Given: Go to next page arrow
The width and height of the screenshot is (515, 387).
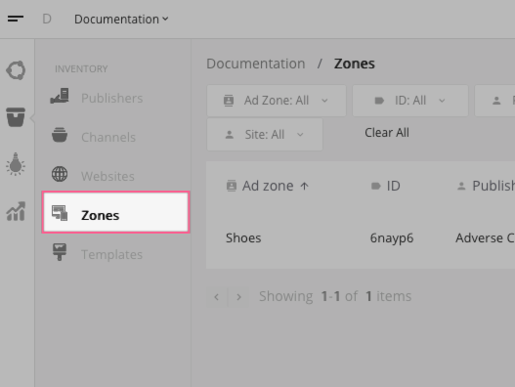Looking at the screenshot, I should coord(238,297).
